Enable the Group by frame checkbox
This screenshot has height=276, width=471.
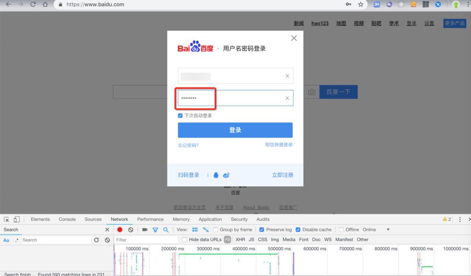tap(215, 230)
